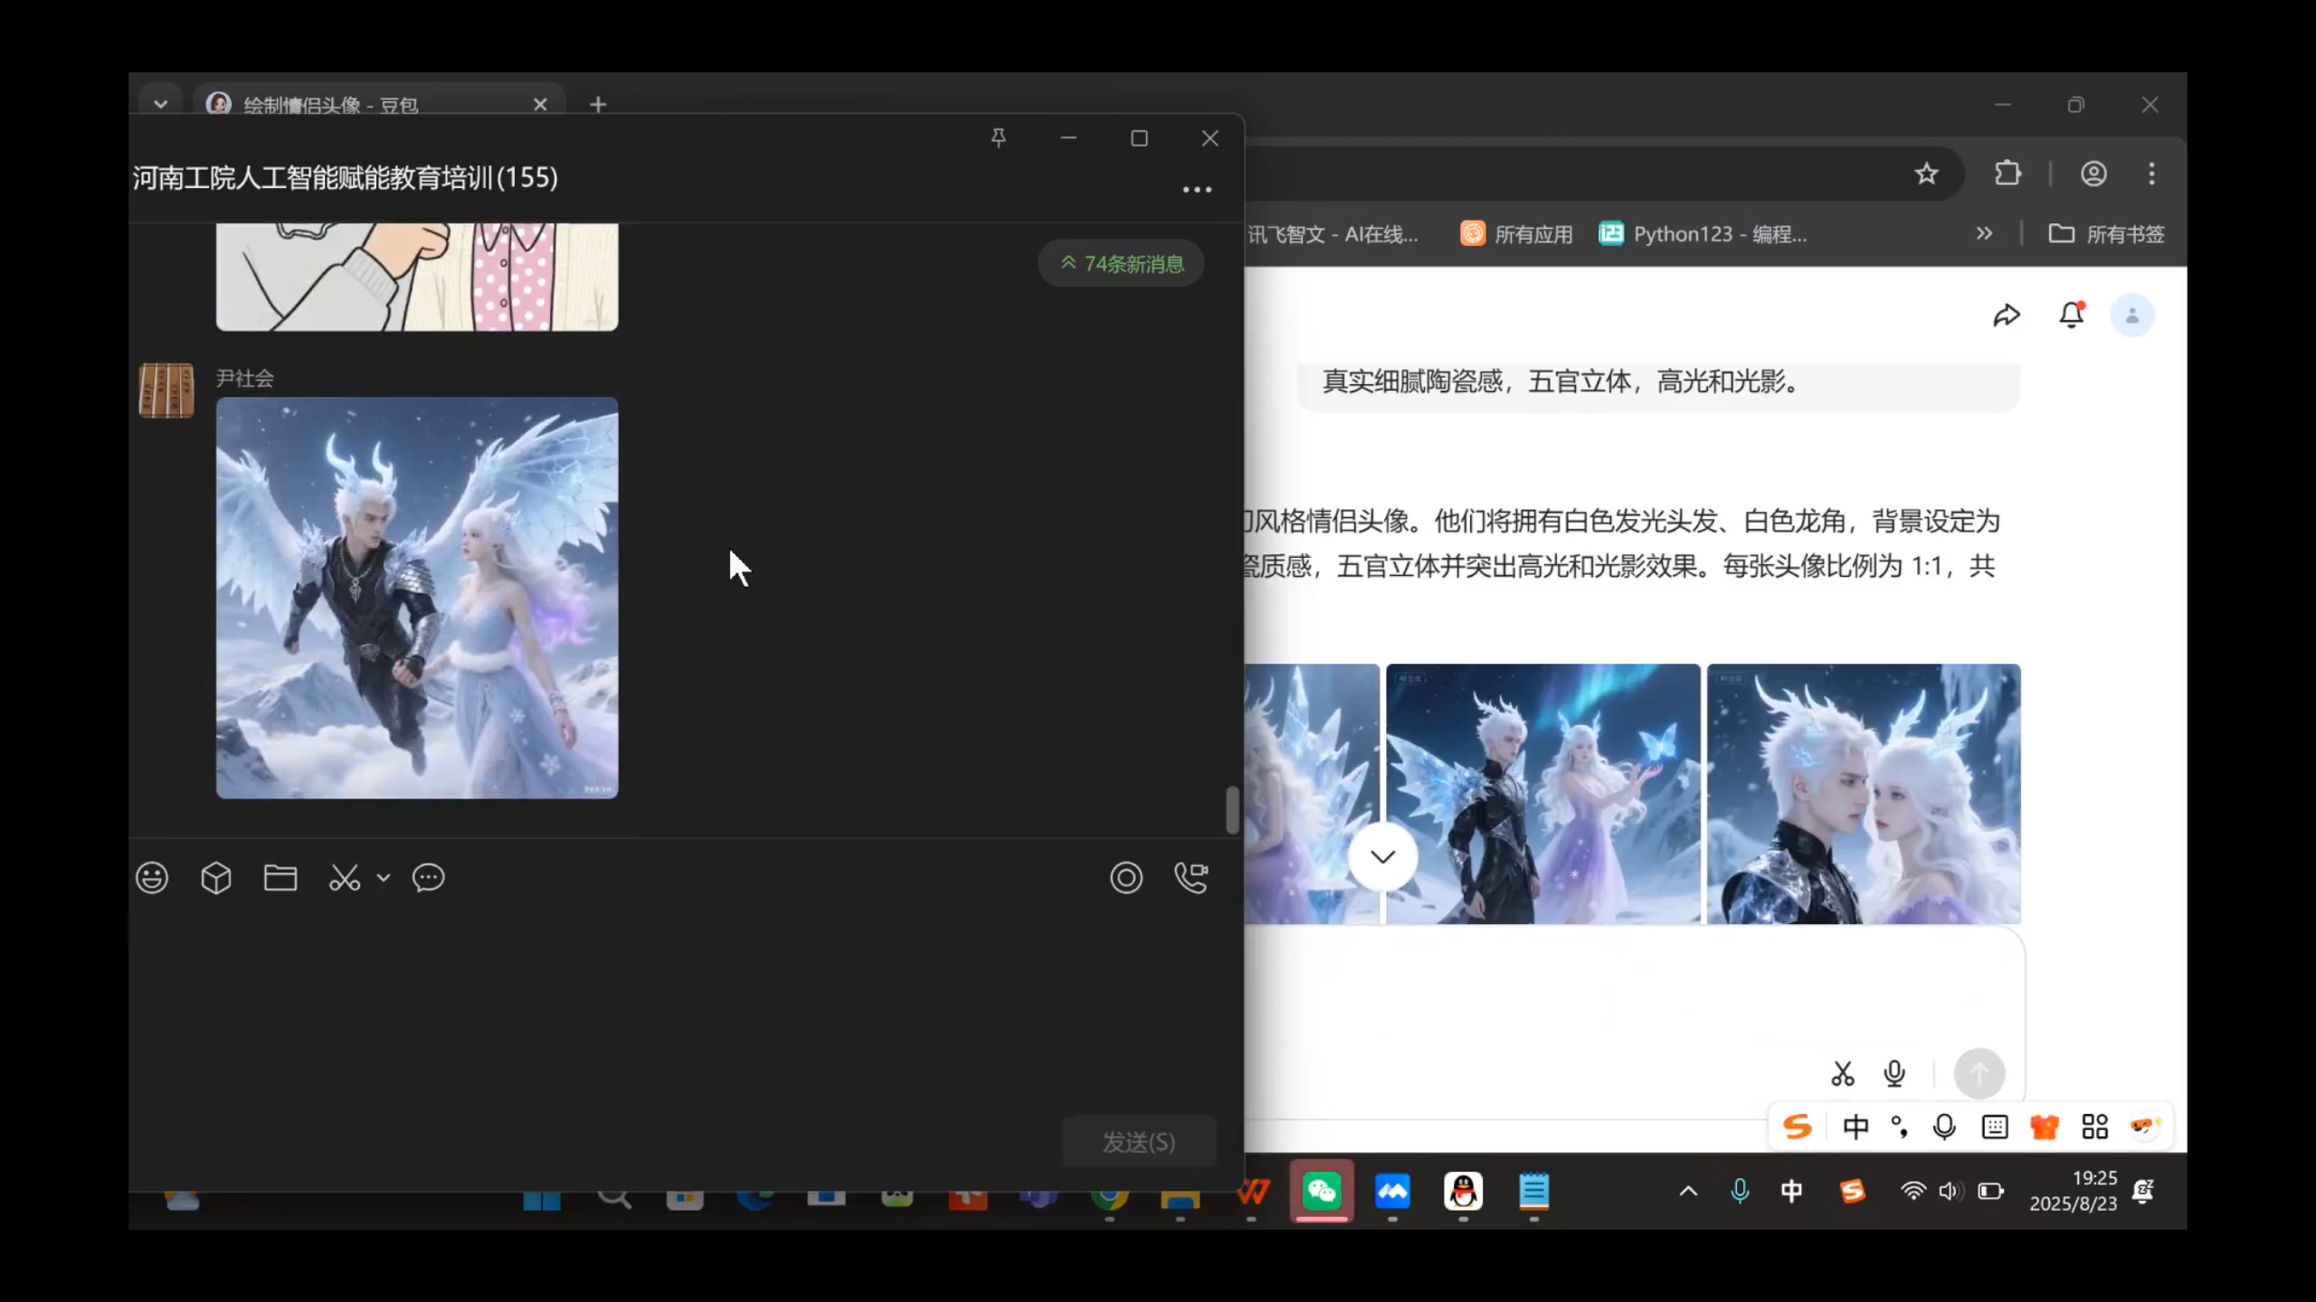2316x1302 pixels.
Task: Click the live stream circle icon
Action: click(1126, 878)
